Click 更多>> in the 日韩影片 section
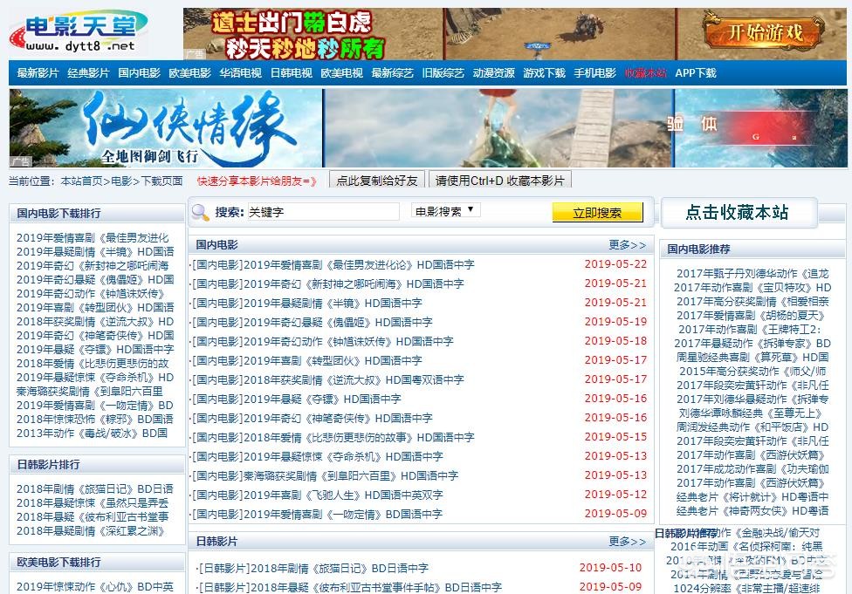This screenshot has width=852, height=594. click(x=626, y=541)
